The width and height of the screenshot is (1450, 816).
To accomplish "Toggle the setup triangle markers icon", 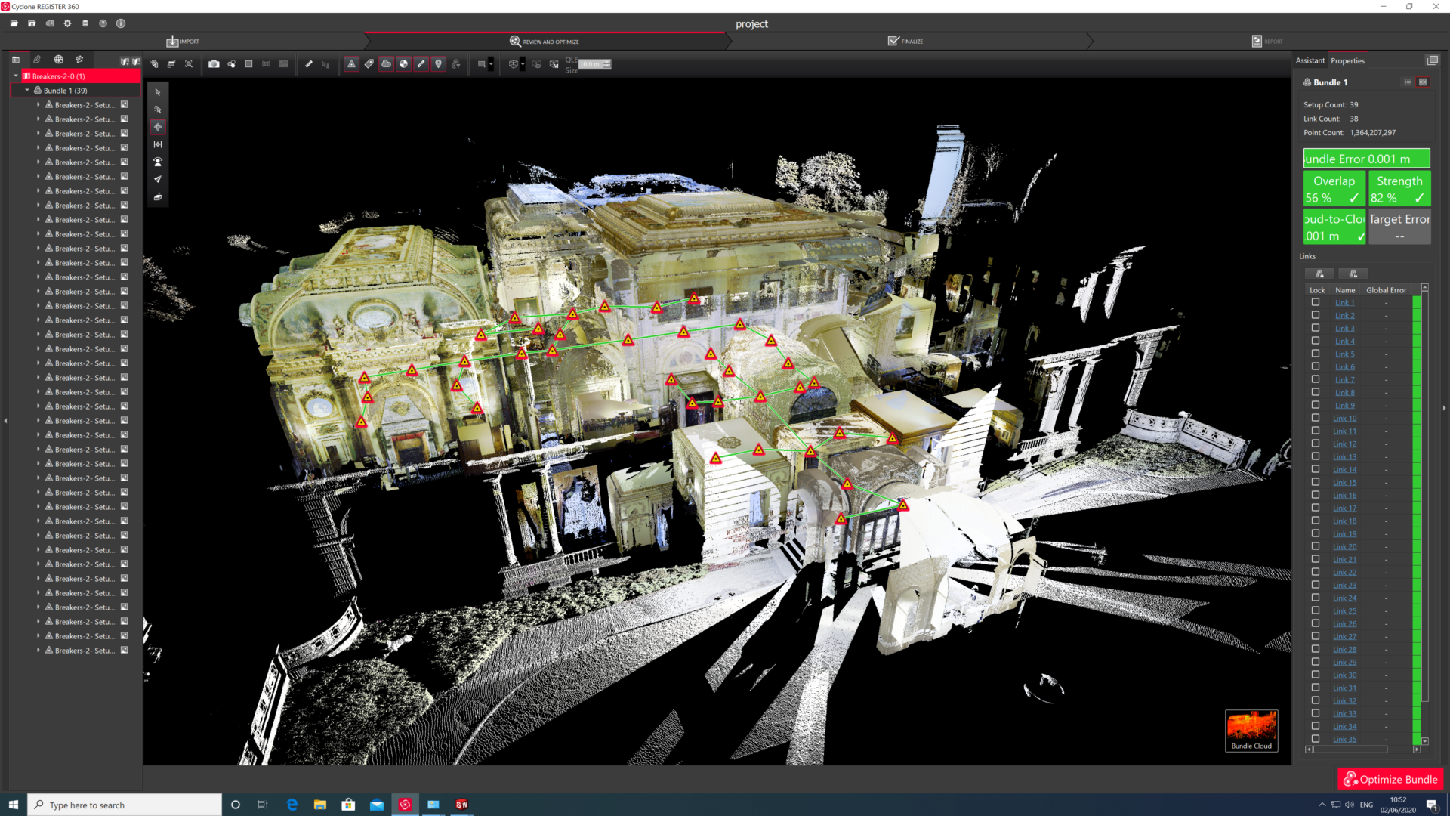I will tap(352, 64).
